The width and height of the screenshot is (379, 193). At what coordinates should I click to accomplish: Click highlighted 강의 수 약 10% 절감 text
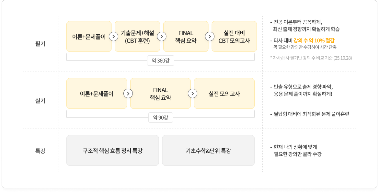[314, 40]
